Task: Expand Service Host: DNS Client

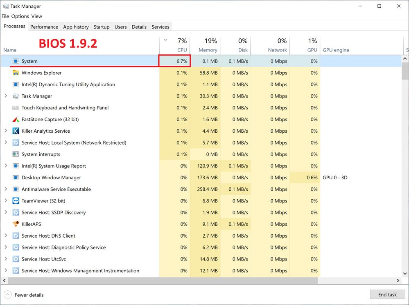Action: (6, 236)
